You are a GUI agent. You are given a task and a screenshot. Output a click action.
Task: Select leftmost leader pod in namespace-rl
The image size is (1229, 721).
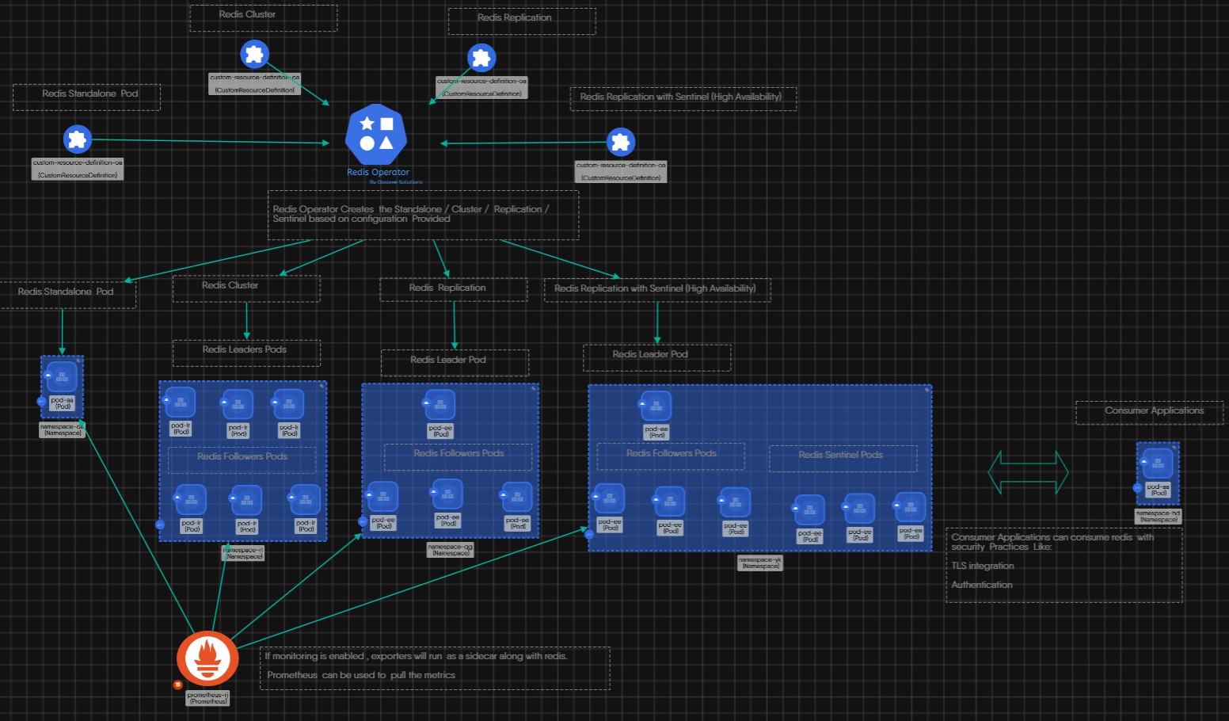tap(180, 402)
